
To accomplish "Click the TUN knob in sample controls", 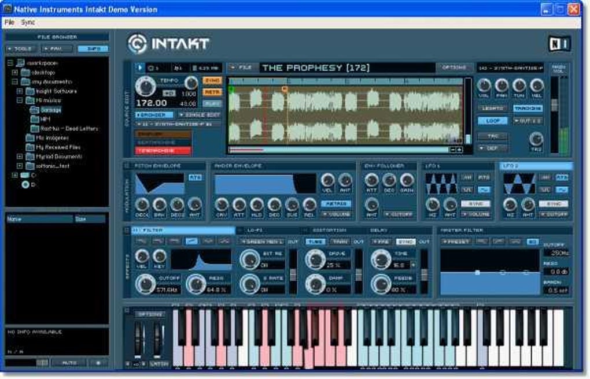I will [519, 86].
